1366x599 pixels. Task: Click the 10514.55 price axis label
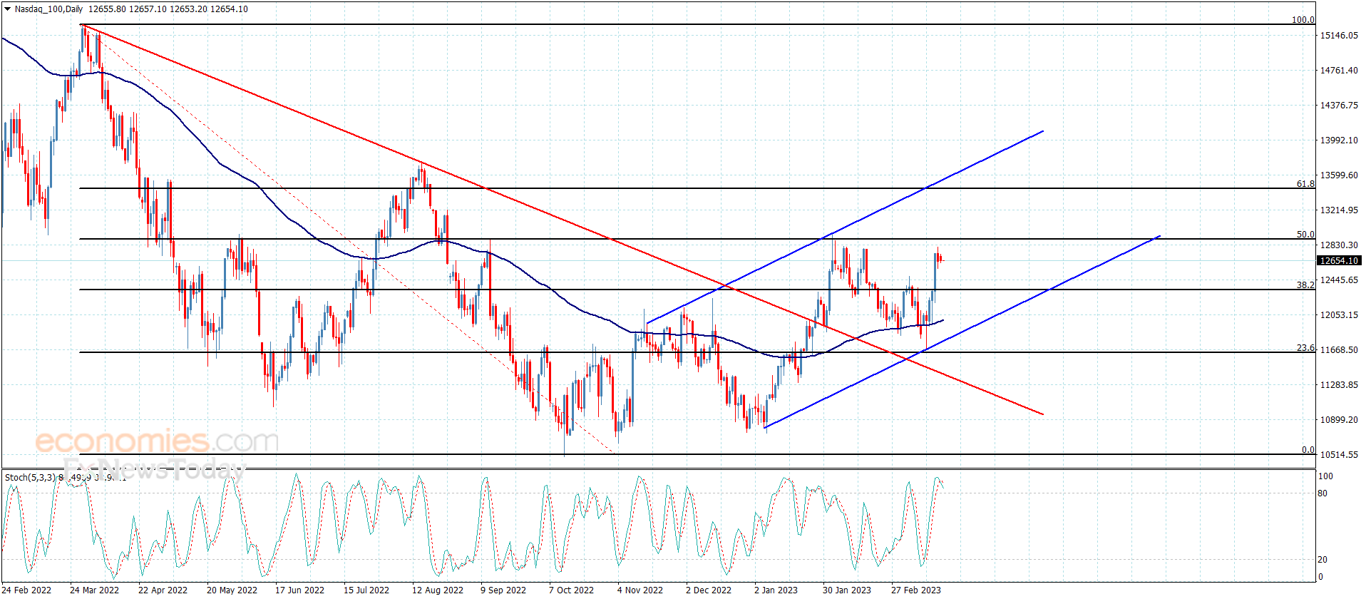click(1339, 455)
